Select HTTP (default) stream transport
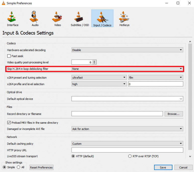The height and width of the screenshot is (172, 194). click(x=73, y=156)
